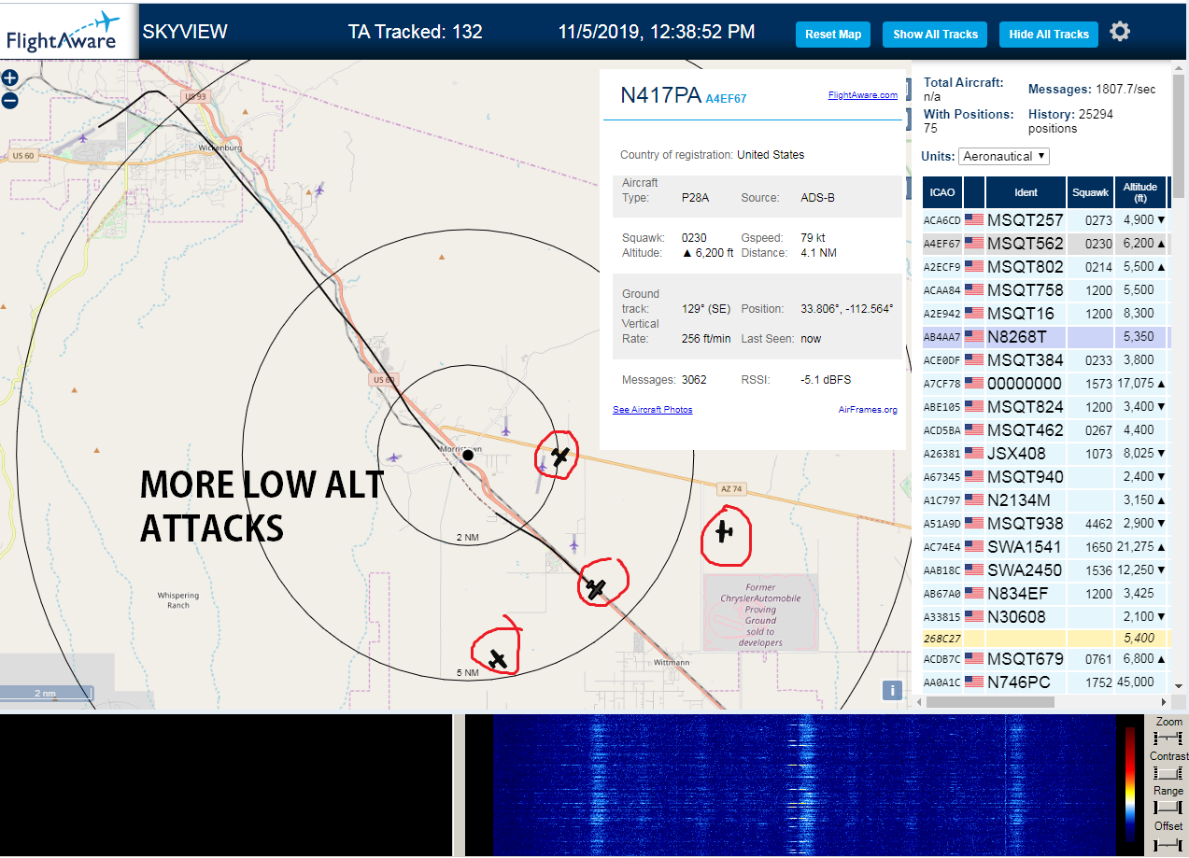Adjust the Offset slider of the waterfall

coord(1168,844)
